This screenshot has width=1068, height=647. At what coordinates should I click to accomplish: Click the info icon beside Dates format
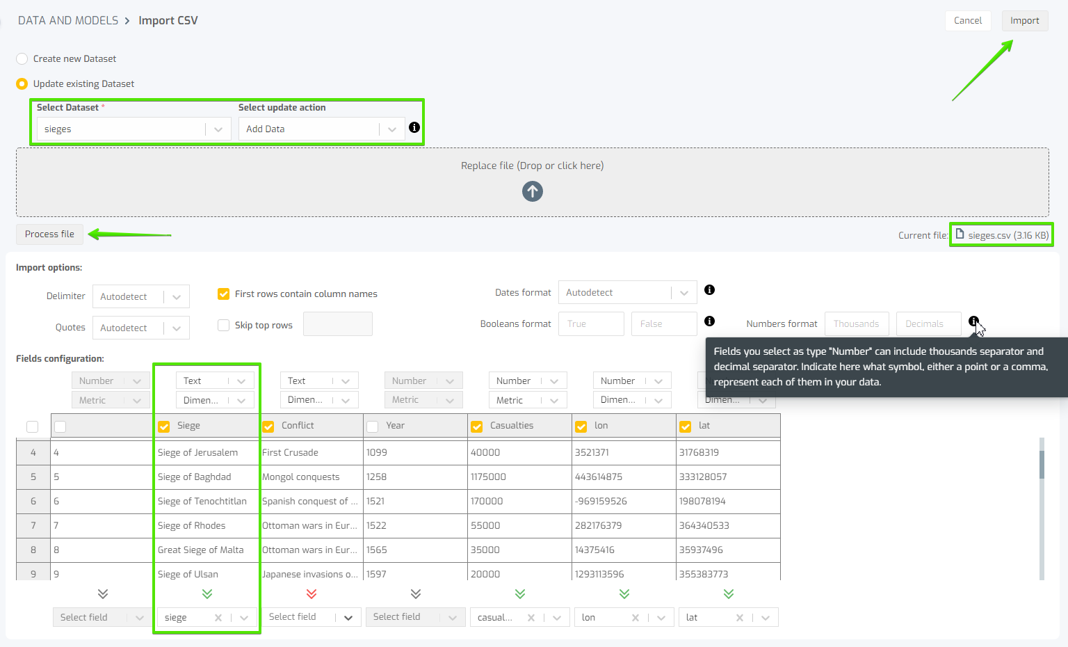point(709,289)
